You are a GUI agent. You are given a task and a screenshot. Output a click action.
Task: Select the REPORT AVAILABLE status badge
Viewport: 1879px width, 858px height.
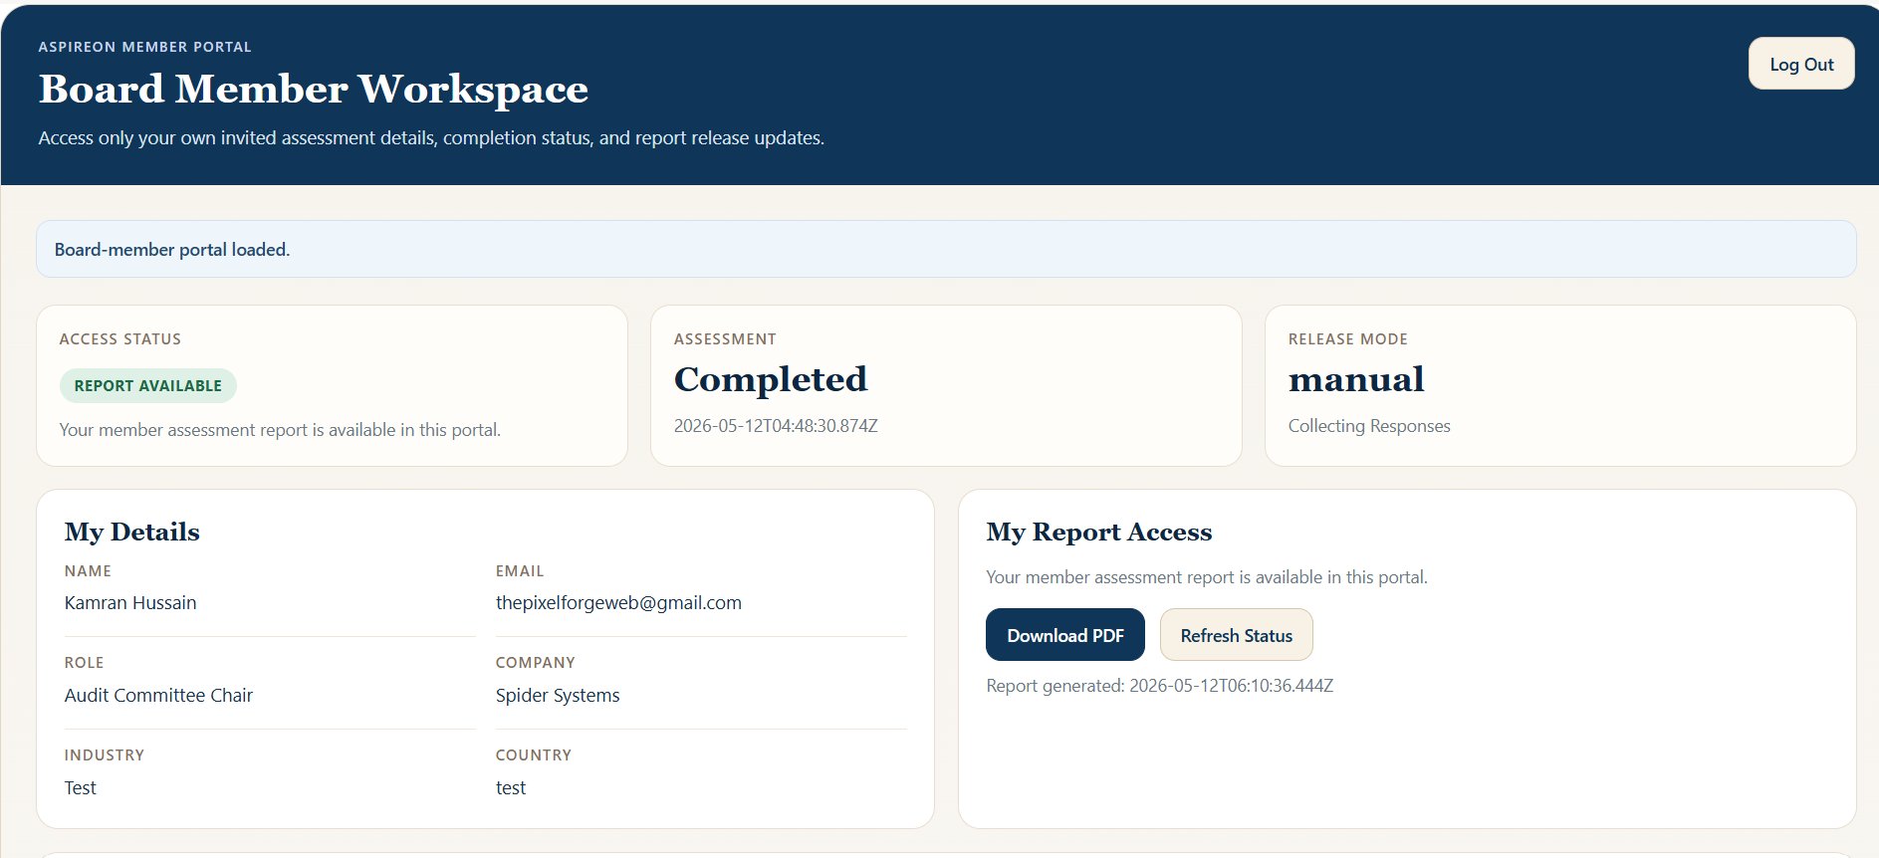(x=148, y=386)
